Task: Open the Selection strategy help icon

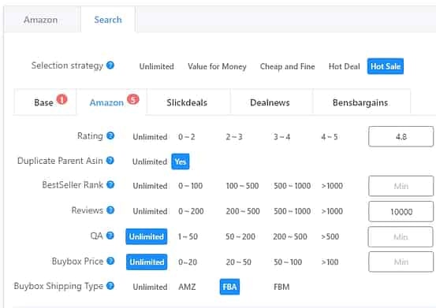Action: pyautogui.click(x=110, y=65)
